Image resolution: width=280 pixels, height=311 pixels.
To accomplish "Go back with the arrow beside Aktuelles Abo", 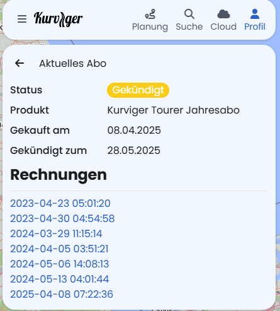I will (20, 63).
